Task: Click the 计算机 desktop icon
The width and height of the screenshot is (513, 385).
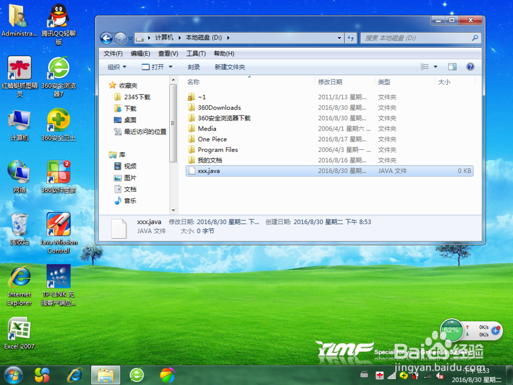Action: pyautogui.click(x=19, y=125)
